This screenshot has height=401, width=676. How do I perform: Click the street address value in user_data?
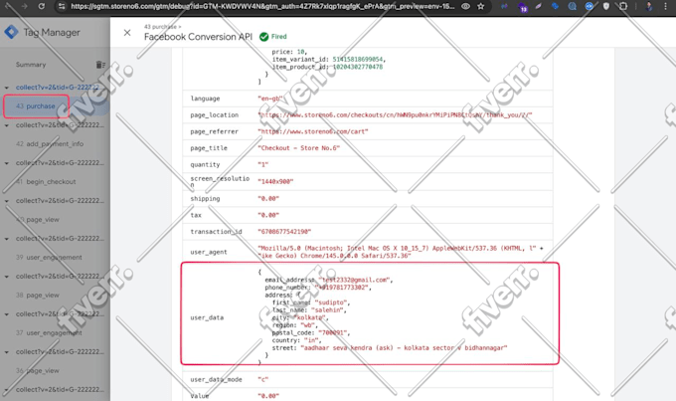point(404,348)
